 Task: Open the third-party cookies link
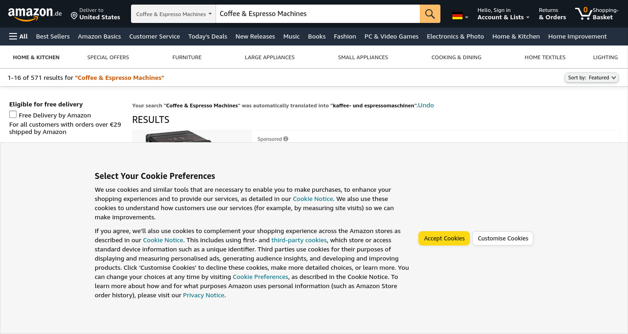click(299, 240)
